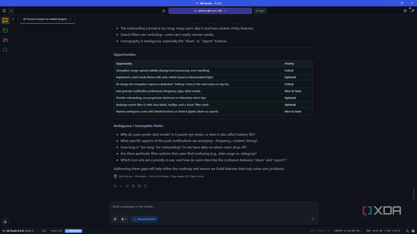Continue the assistant message with arrow icon

pyautogui.click(x=121, y=186)
